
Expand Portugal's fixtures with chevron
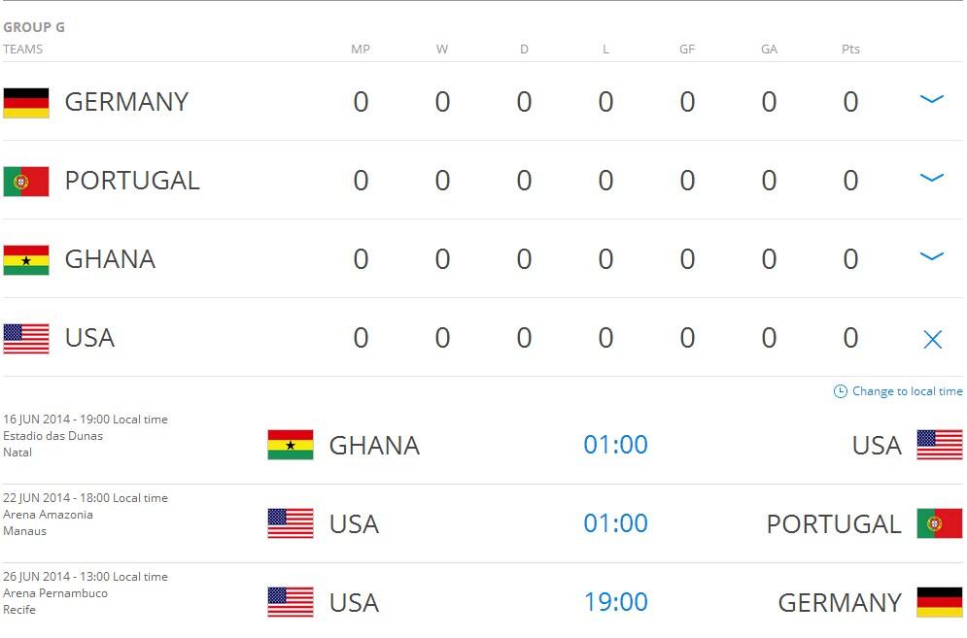click(x=932, y=178)
